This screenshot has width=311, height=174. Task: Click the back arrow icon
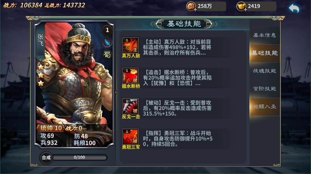coord(294,8)
